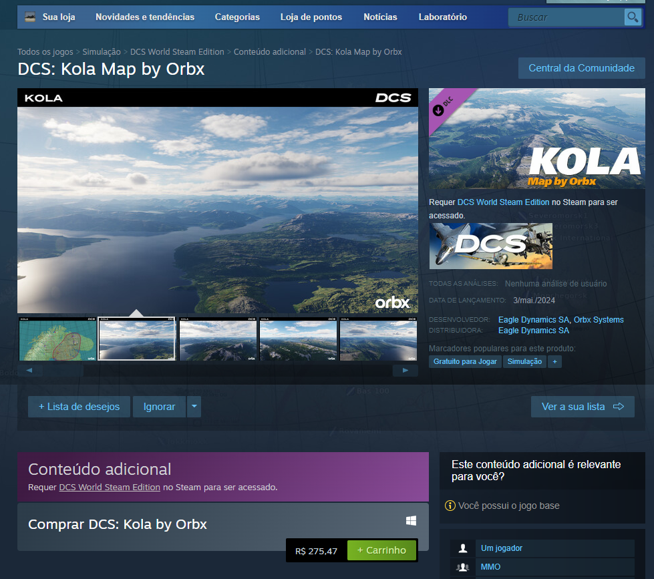Click the avatar icon beside Sua loja

click(x=30, y=17)
